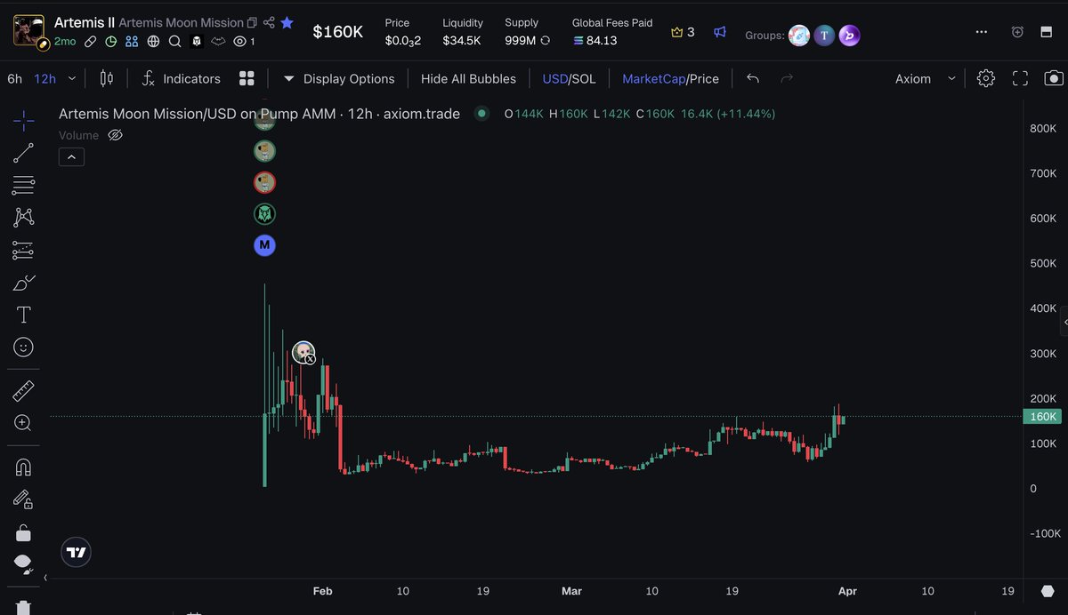Take a chart snapshot with camera icon
Viewport: 1068px width, 615px height.
(x=1053, y=78)
